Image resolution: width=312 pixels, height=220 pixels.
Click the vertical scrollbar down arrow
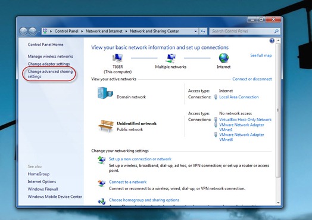click(x=278, y=203)
